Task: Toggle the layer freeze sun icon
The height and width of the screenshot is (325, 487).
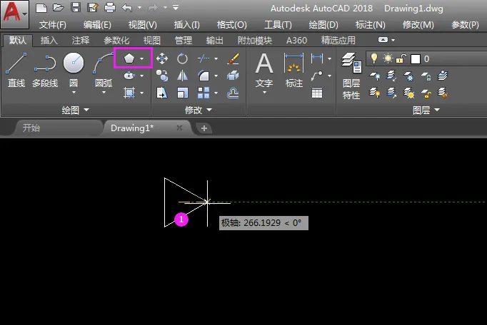Action: point(388,58)
